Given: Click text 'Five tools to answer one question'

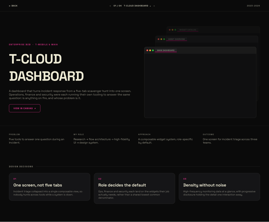Looking at the screenshot, I should coord(30,139).
